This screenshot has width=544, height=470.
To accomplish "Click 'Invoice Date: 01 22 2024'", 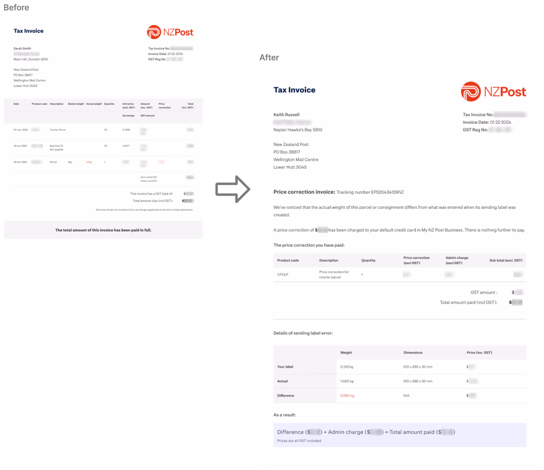I will click(487, 122).
